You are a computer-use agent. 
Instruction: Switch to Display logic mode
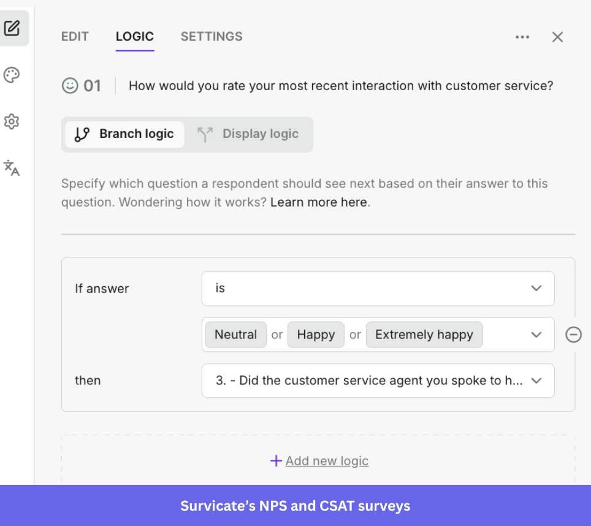click(249, 134)
